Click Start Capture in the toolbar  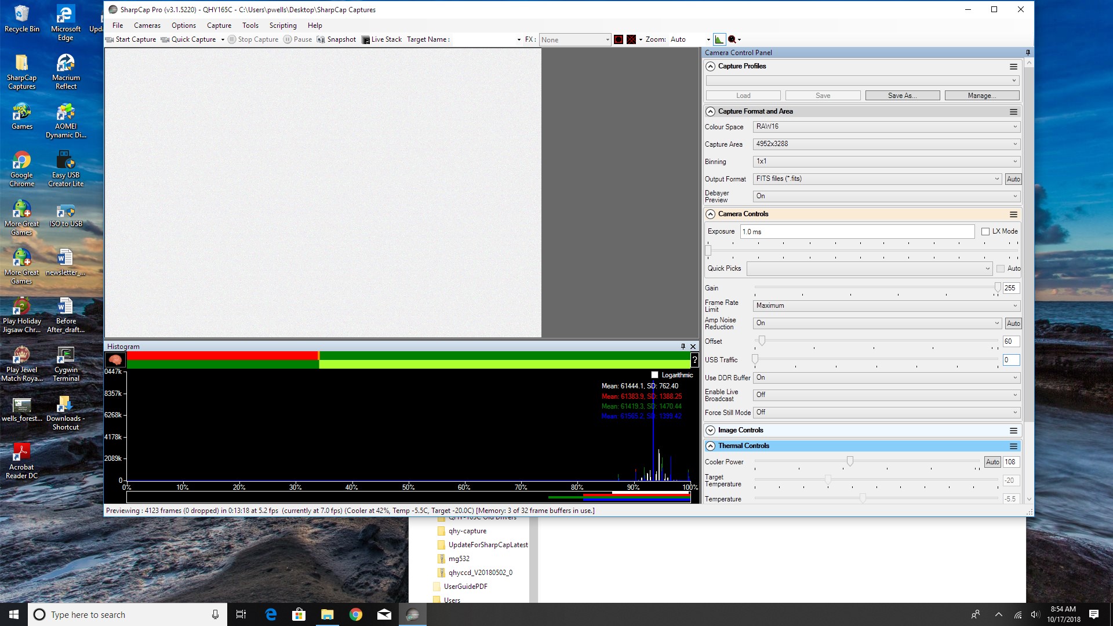click(x=131, y=39)
